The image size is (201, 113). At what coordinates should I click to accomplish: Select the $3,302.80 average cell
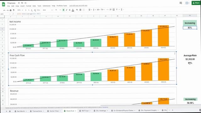coord(190,59)
